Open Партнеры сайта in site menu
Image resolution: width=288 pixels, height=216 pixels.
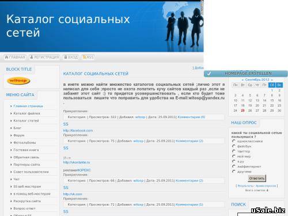[26, 165]
